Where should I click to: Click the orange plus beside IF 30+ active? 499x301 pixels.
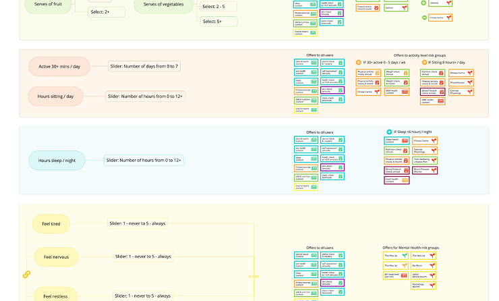(358, 62)
